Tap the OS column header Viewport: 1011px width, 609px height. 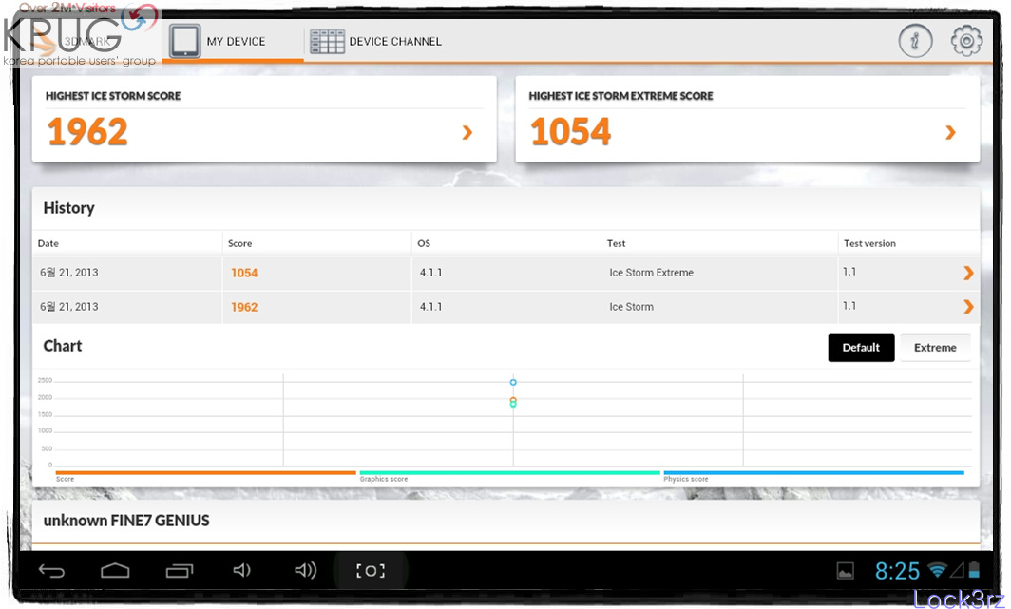[424, 243]
